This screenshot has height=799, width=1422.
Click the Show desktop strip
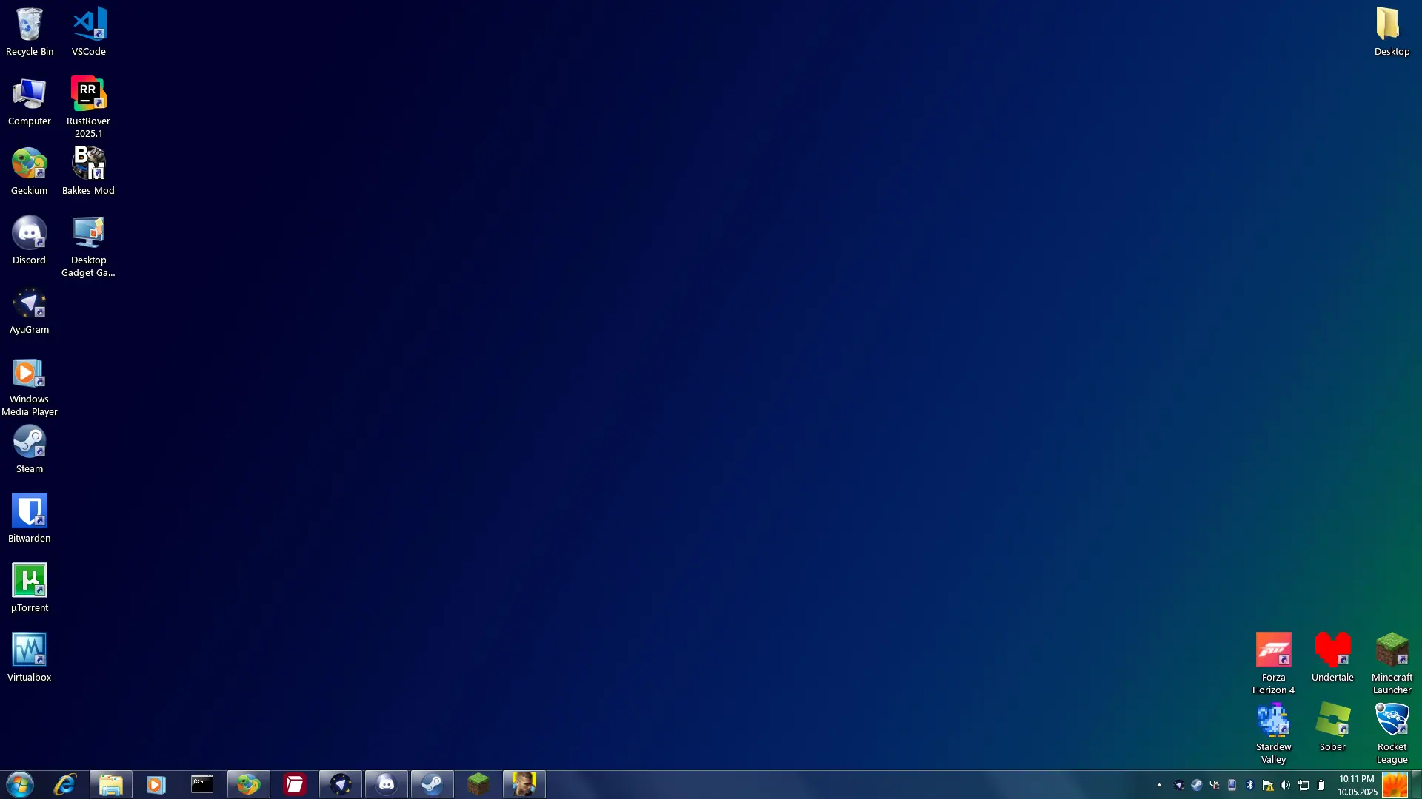click(1416, 785)
